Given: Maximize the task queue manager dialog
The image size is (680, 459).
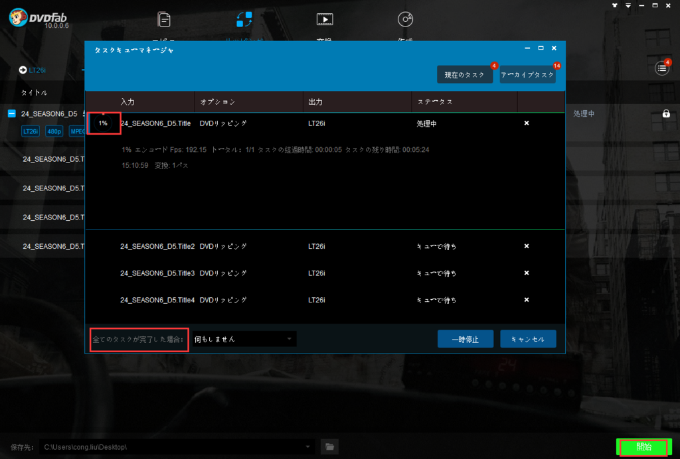Looking at the screenshot, I should click(541, 48).
